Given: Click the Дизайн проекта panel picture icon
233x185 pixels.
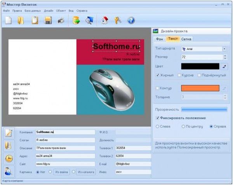Looking at the screenshot, I should (x=156, y=31).
